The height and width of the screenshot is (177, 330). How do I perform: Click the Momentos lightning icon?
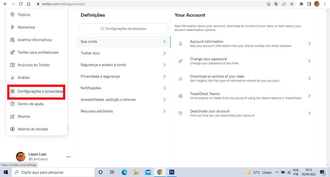[x=13, y=27]
